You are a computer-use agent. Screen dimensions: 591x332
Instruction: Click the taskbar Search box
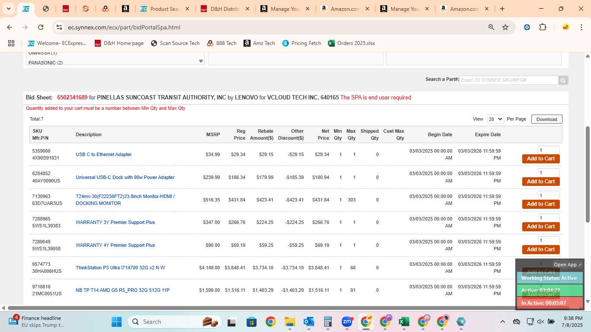coord(174,322)
